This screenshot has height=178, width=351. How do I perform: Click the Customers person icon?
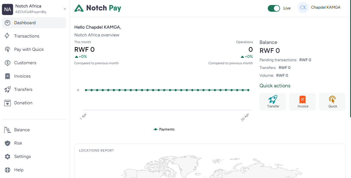click(8, 63)
